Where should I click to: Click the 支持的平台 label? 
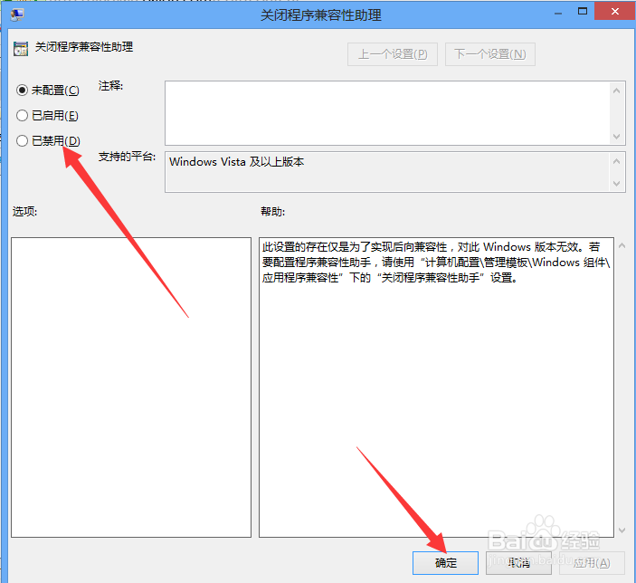coord(127,157)
